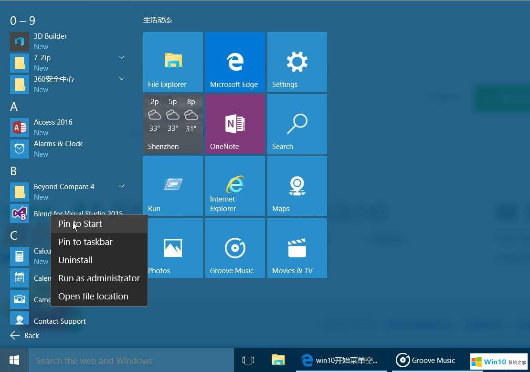Image resolution: width=530 pixels, height=372 pixels.
Task: Expand the 360安全中心 folder chevron
Action: point(122,79)
